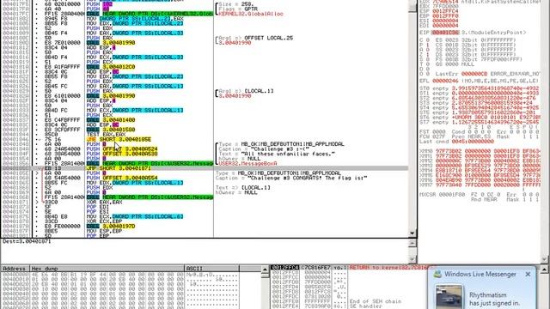Click the USER32.MessageBoxA comment
The height and width of the screenshot is (309, 550).
click(247, 164)
